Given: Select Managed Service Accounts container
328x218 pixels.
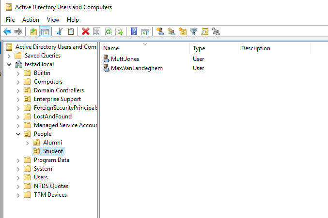Looking at the screenshot, I should (65, 125).
